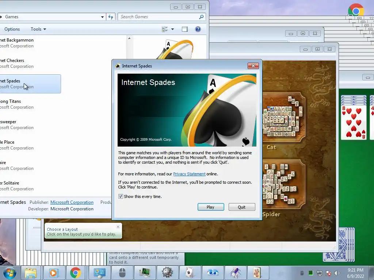
Task: Open the Chrome shortcut on the desktop
Action: coord(356,9)
